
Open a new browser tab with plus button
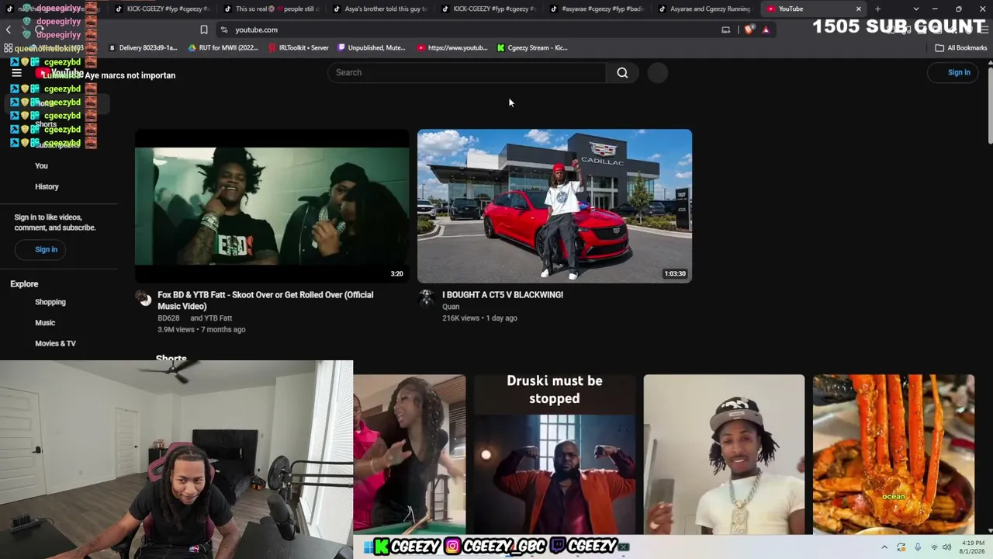(x=877, y=9)
